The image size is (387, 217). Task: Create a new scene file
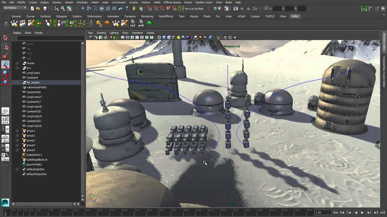[32, 9]
